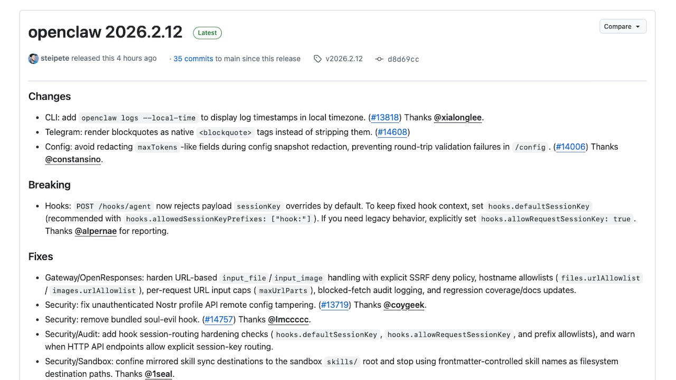Open pull request #14608

pyautogui.click(x=392, y=132)
